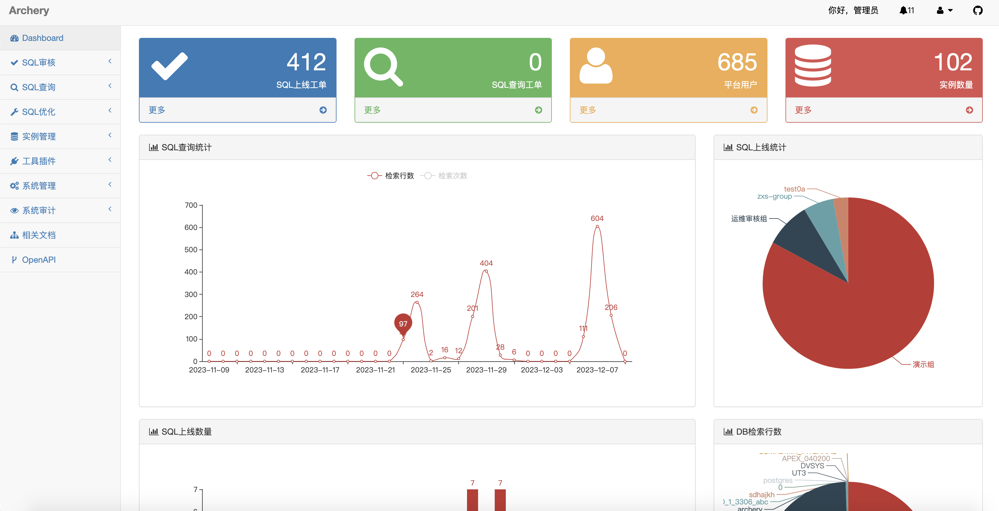Click the 工具插件 plug icon
The image size is (999, 511).
(14, 161)
